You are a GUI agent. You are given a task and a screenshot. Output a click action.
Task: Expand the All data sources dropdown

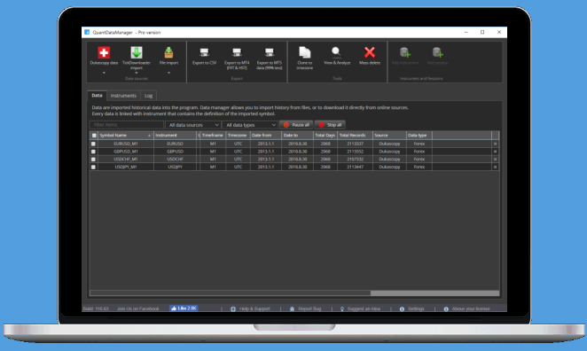point(193,125)
